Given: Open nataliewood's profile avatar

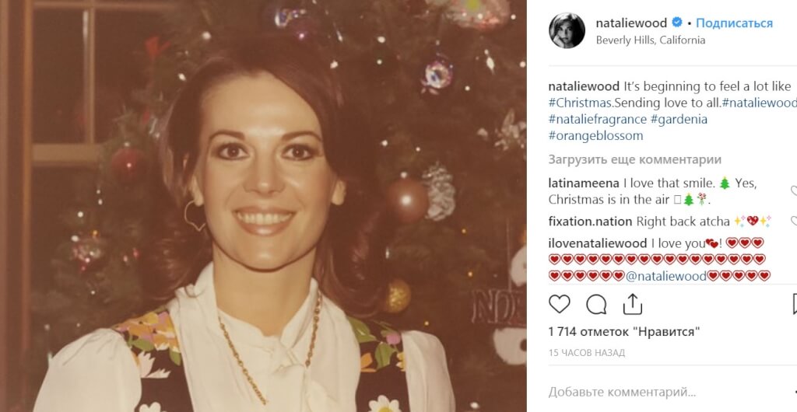Looking at the screenshot, I should [567, 31].
